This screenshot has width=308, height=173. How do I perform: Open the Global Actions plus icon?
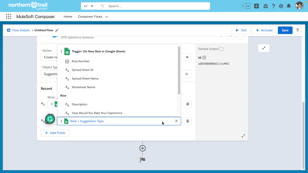coord(256,6)
